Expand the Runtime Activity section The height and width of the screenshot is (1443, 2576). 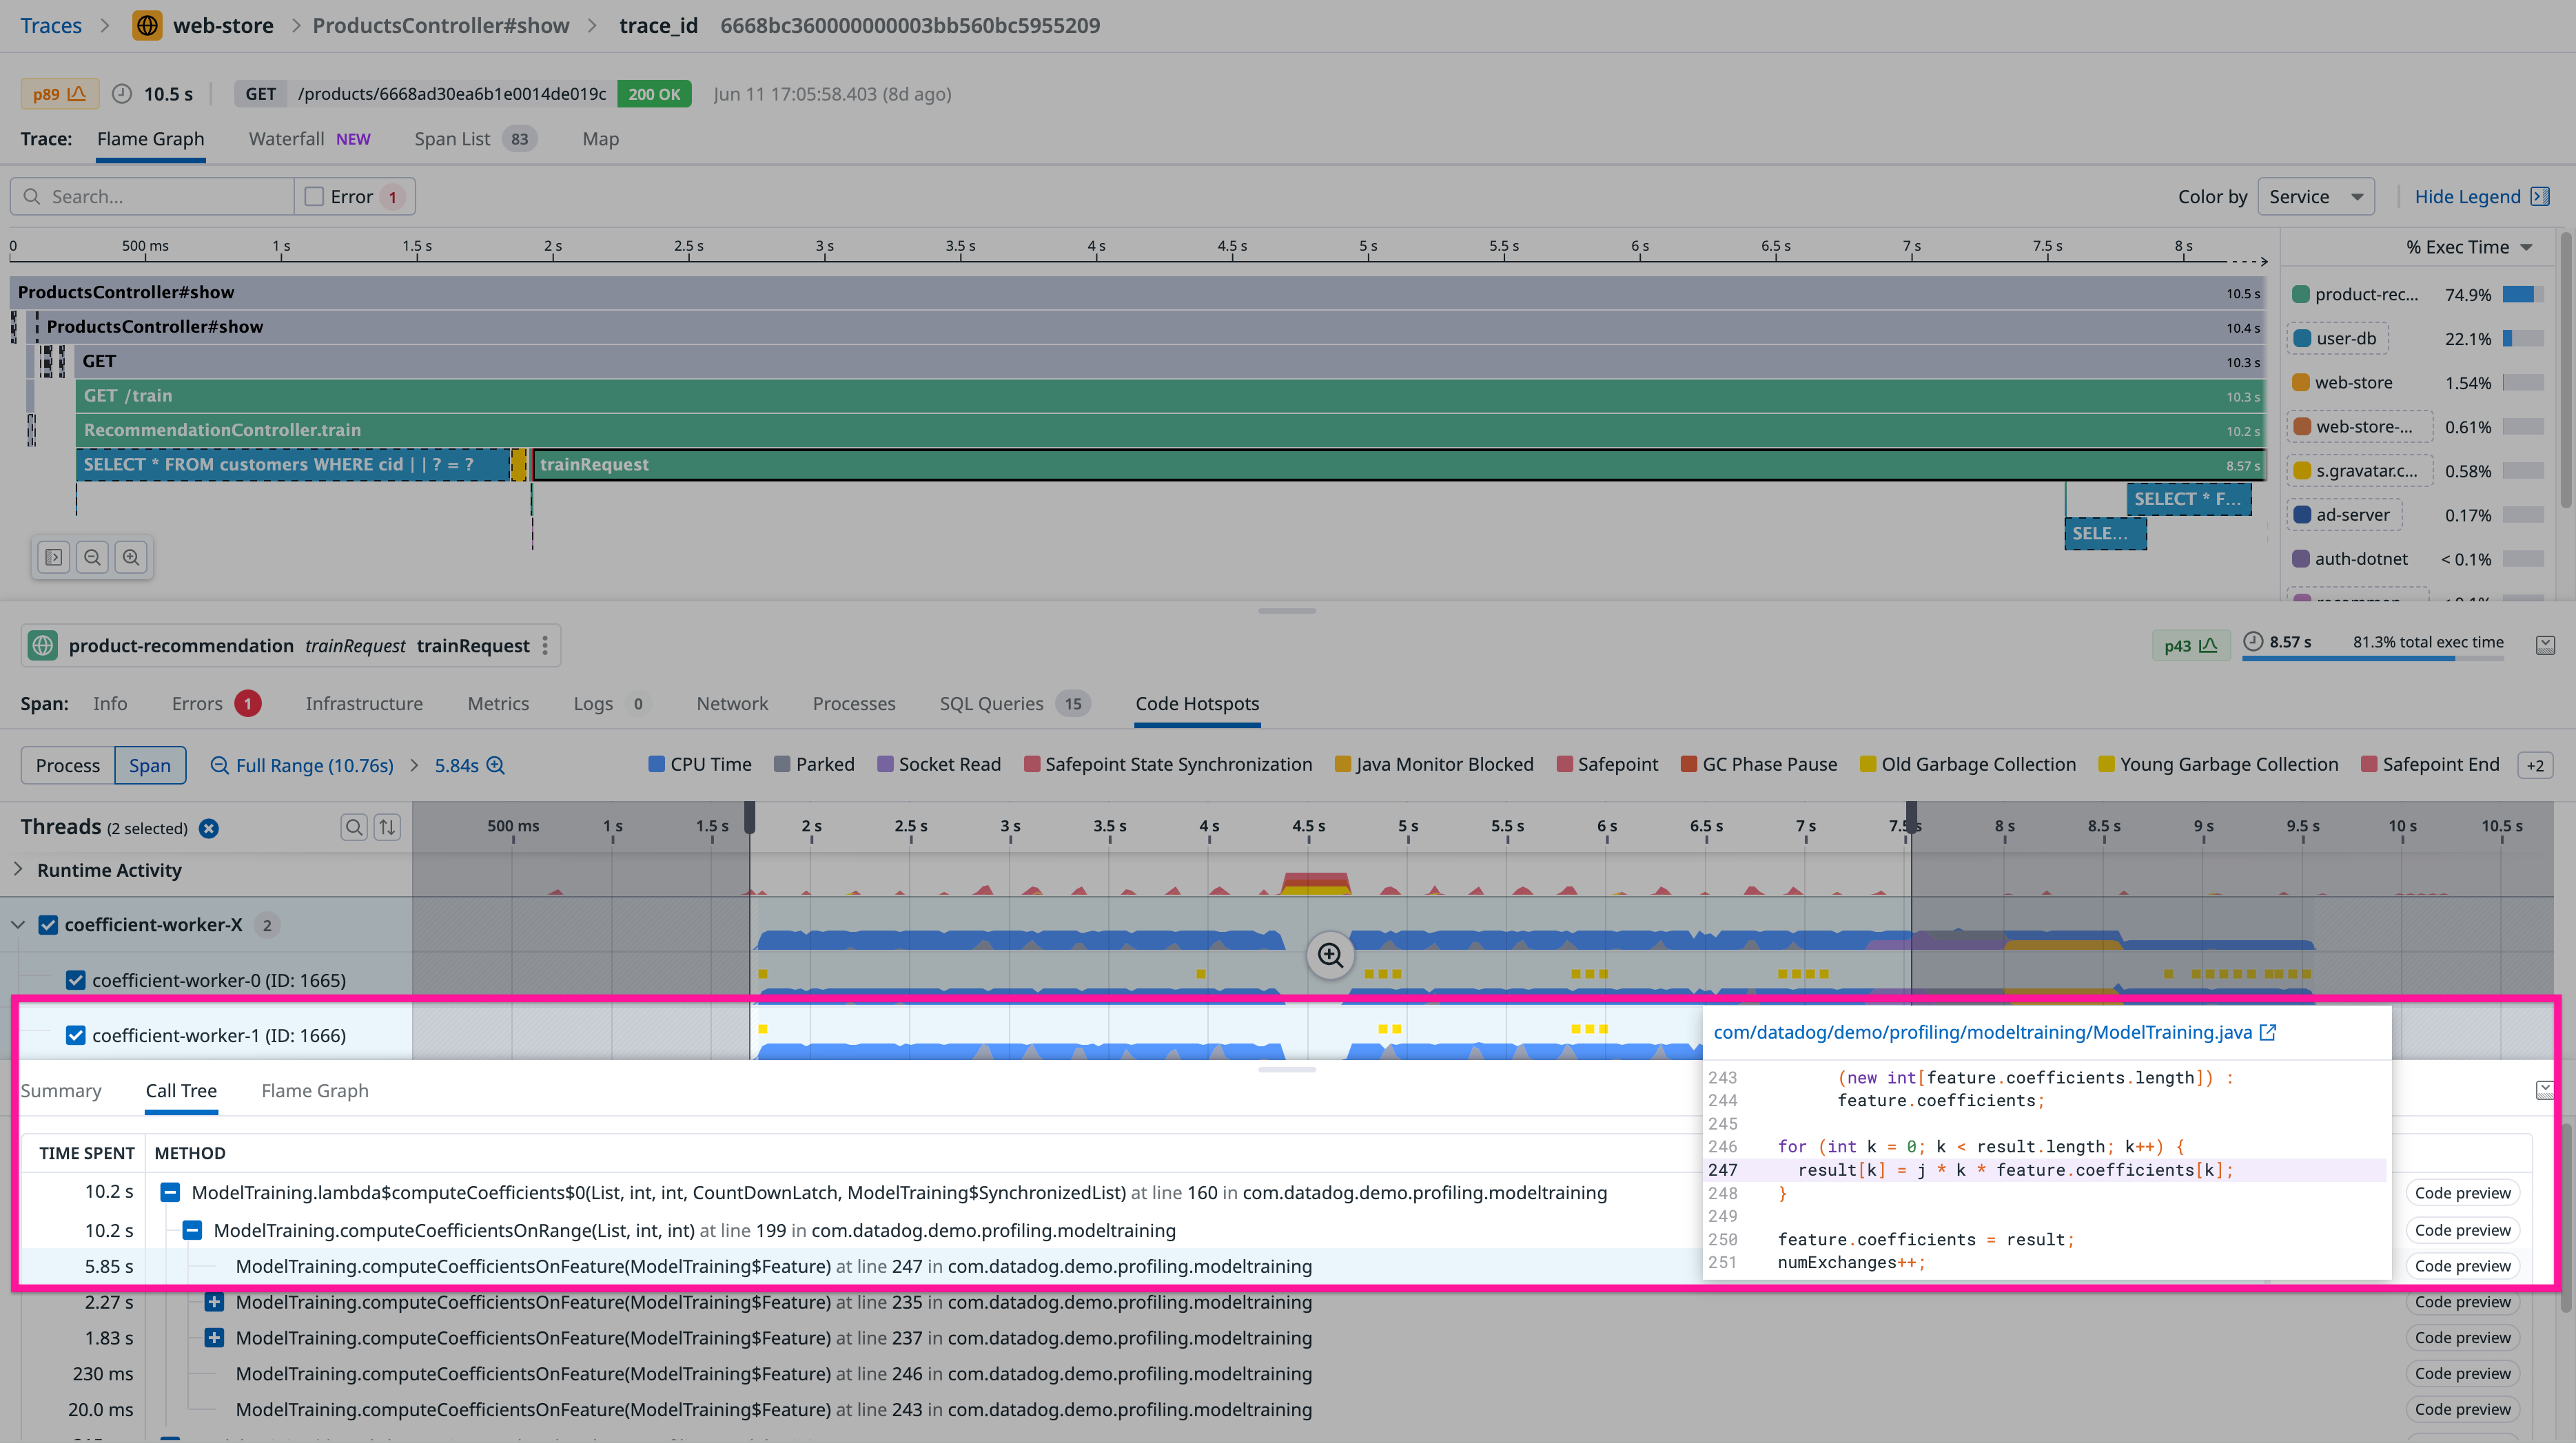tap(17, 869)
